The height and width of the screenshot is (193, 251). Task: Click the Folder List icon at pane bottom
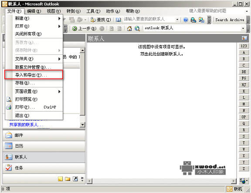coord(68,179)
